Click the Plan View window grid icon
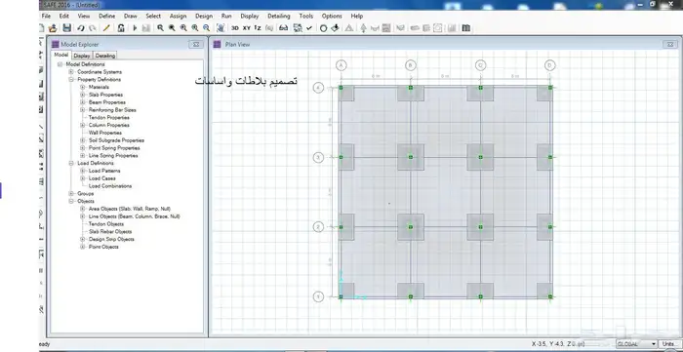 217,44
